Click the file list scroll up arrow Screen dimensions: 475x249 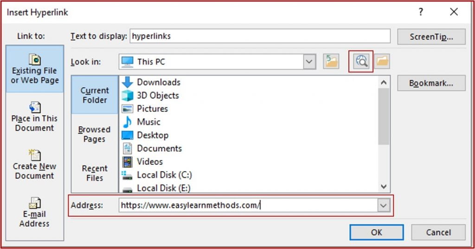coord(384,83)
